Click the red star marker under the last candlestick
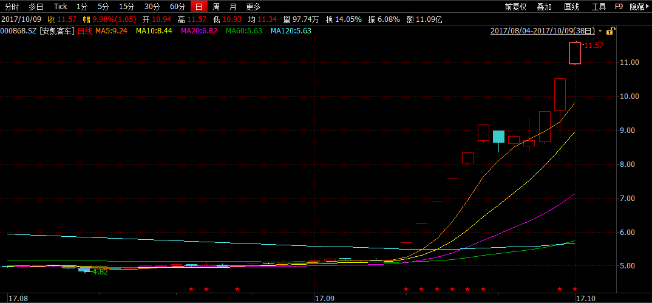This screenshot has width=652, height=303. point(575,289)
